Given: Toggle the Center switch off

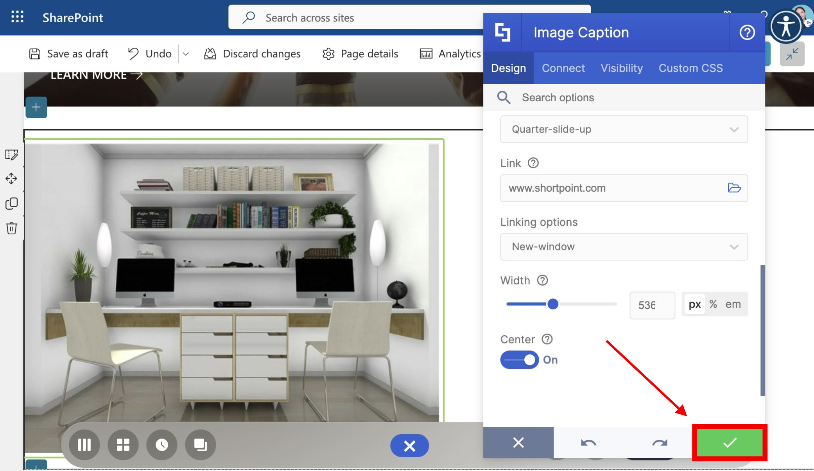Looking at the screenshot, I should pyautogui.click(x=520, y=360).
